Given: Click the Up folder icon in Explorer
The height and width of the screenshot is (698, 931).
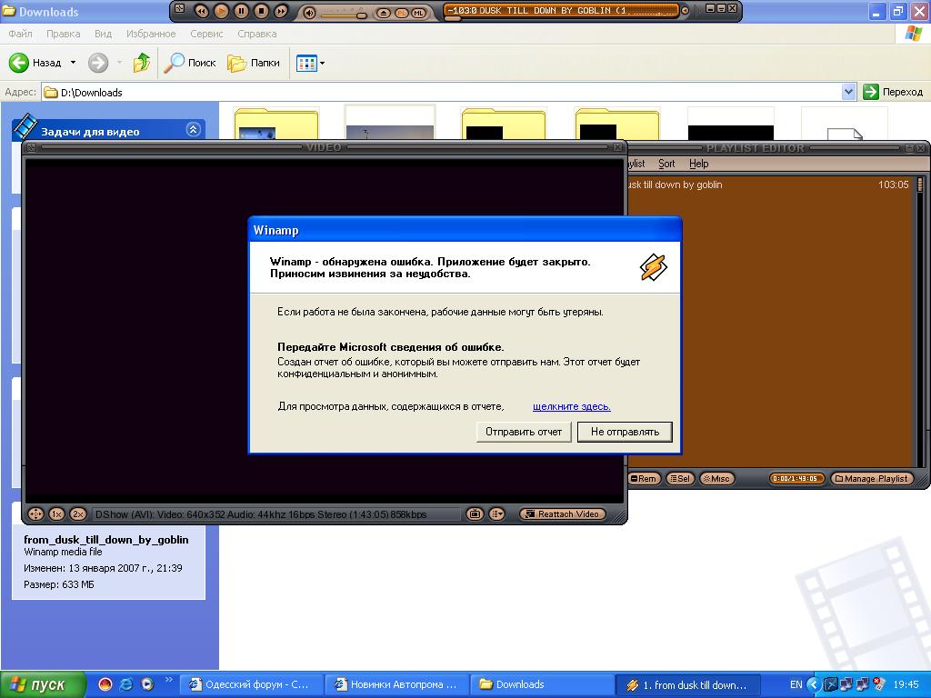Looking at the screenshot, I should tap(141, 63).
